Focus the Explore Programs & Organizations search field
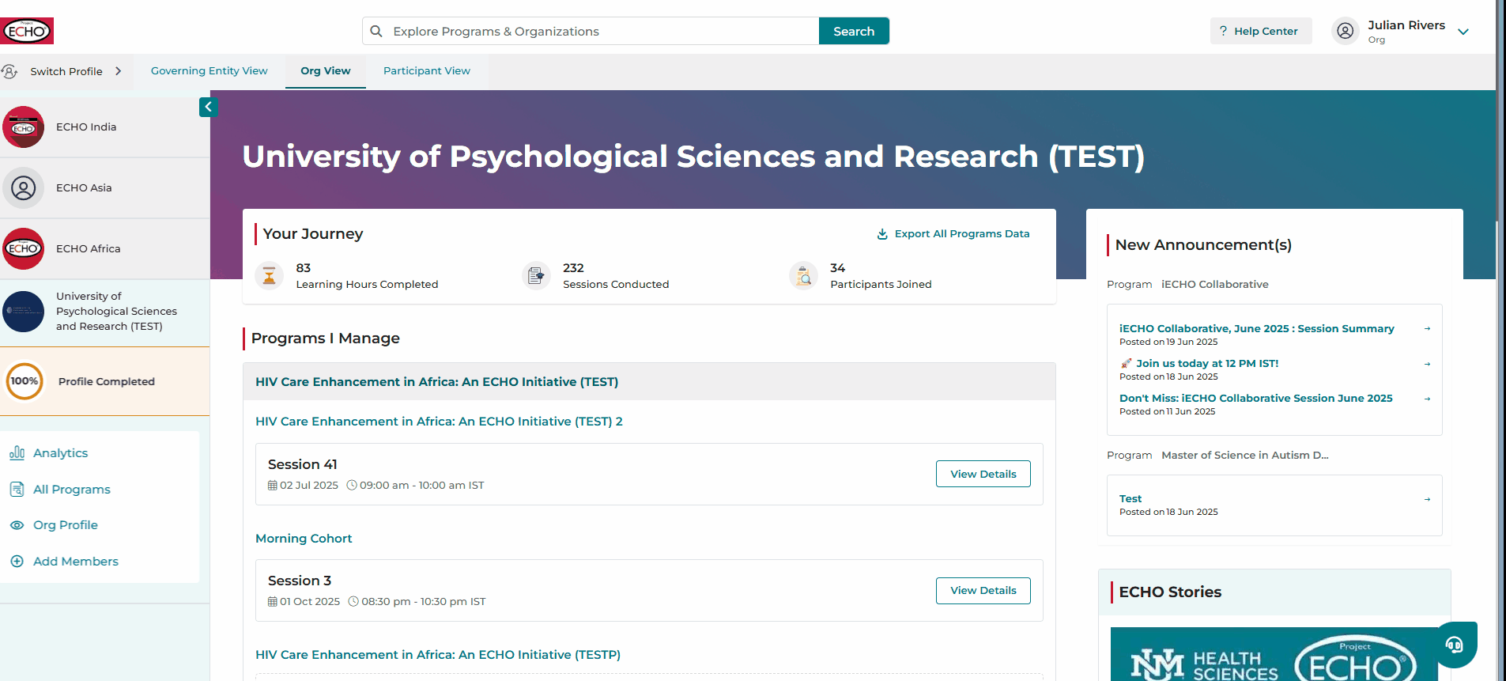 click(x=591, y=32)
